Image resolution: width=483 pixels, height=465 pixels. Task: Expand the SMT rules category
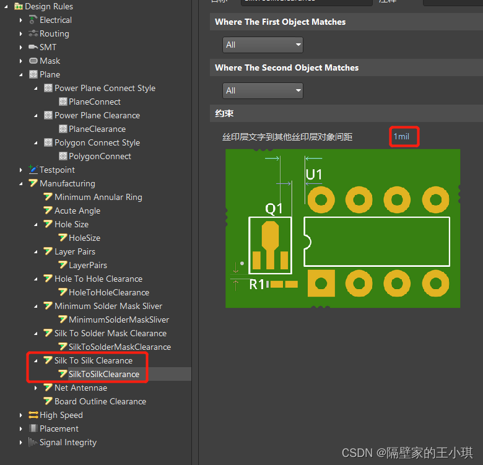pyautogui.click(x=20, y=47)
